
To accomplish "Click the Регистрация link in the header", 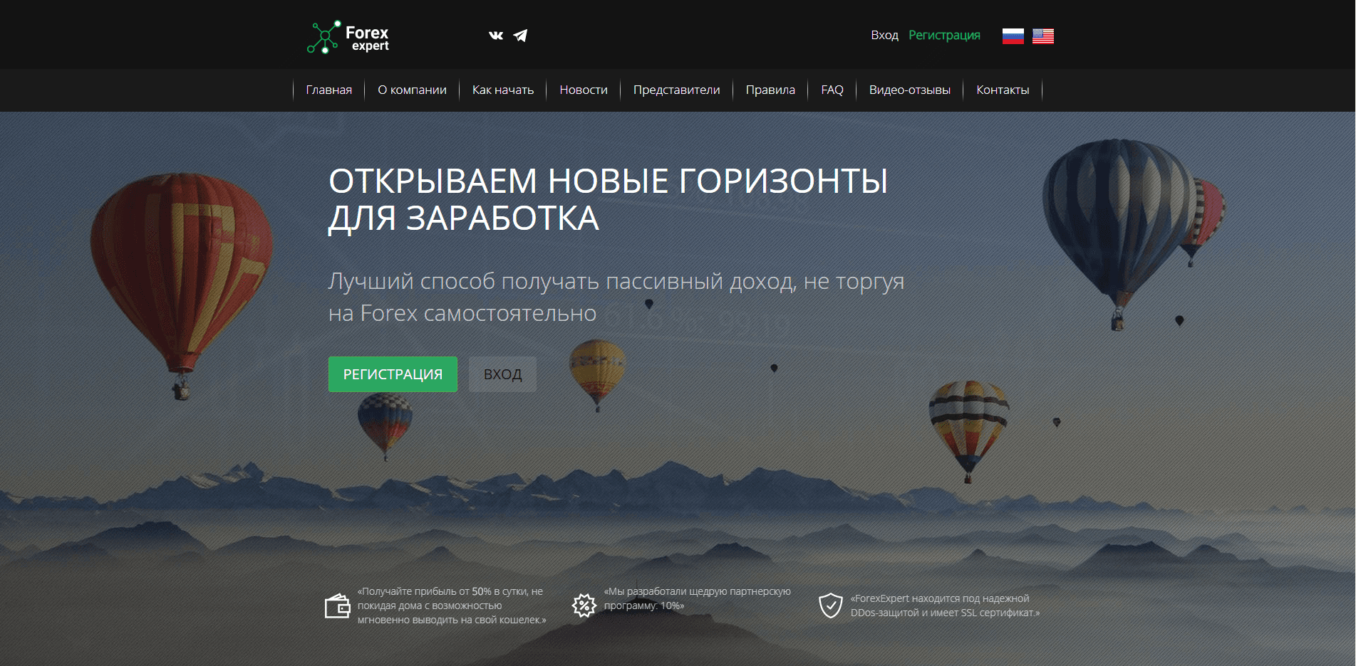I will click(944, 35).
